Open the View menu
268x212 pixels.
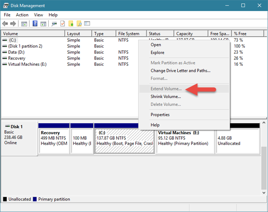point(38,15)
